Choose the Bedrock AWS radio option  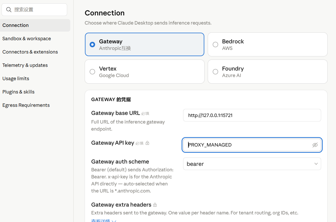tap(268, 44)
